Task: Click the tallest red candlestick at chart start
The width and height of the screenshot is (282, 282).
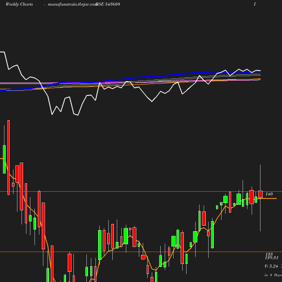Action: tap(8, 157)
